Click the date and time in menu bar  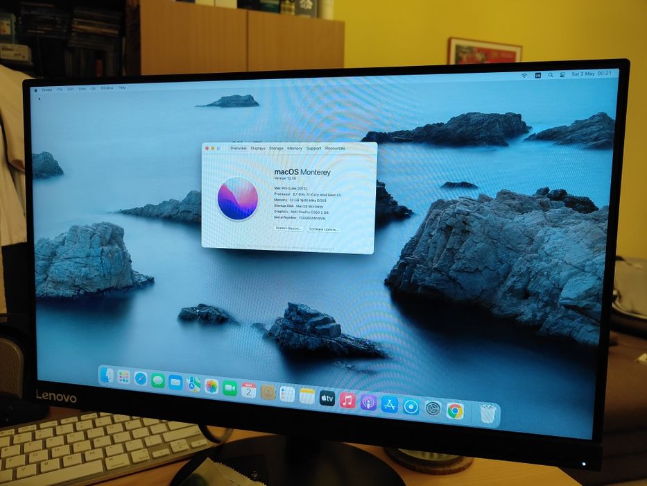(592, 74)
